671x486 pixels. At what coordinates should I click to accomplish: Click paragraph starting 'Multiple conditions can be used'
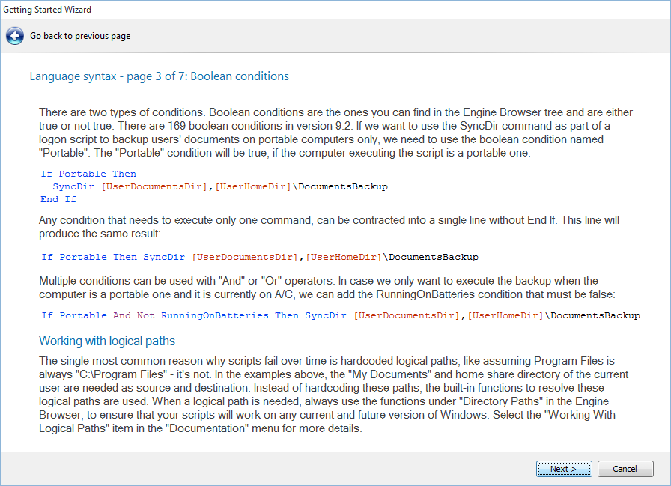point(327,288)
